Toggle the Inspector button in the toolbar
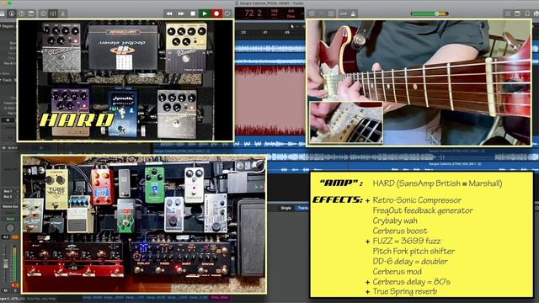This screenshot has height=303, width=539. pyautogui.click(x=11, y=13)
